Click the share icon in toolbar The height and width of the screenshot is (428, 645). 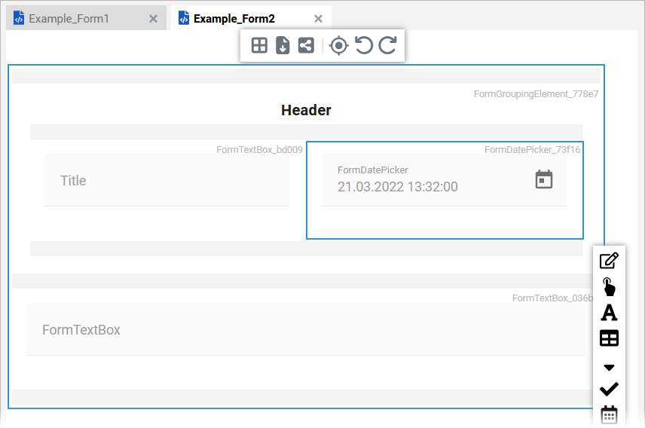[306, 45]
